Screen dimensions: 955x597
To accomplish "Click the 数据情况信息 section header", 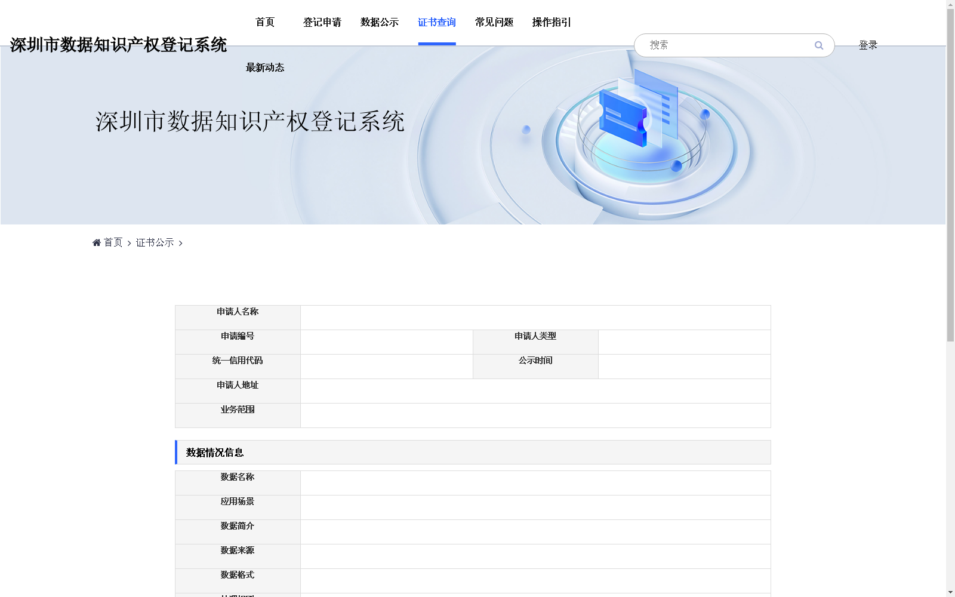I will click(473, 453).
